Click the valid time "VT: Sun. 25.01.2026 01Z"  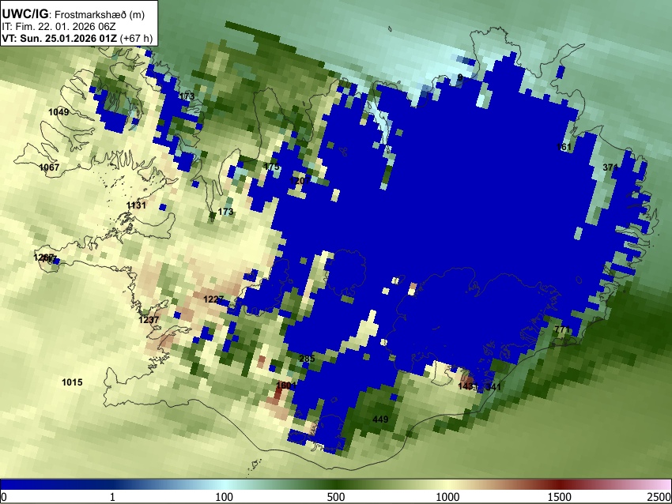[x=59, y=38]
